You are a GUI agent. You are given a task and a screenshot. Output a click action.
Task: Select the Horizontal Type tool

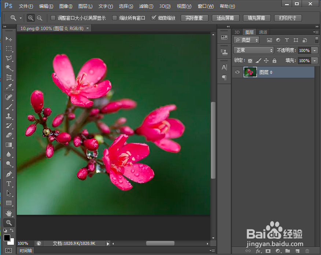click(x=8, y=183)
